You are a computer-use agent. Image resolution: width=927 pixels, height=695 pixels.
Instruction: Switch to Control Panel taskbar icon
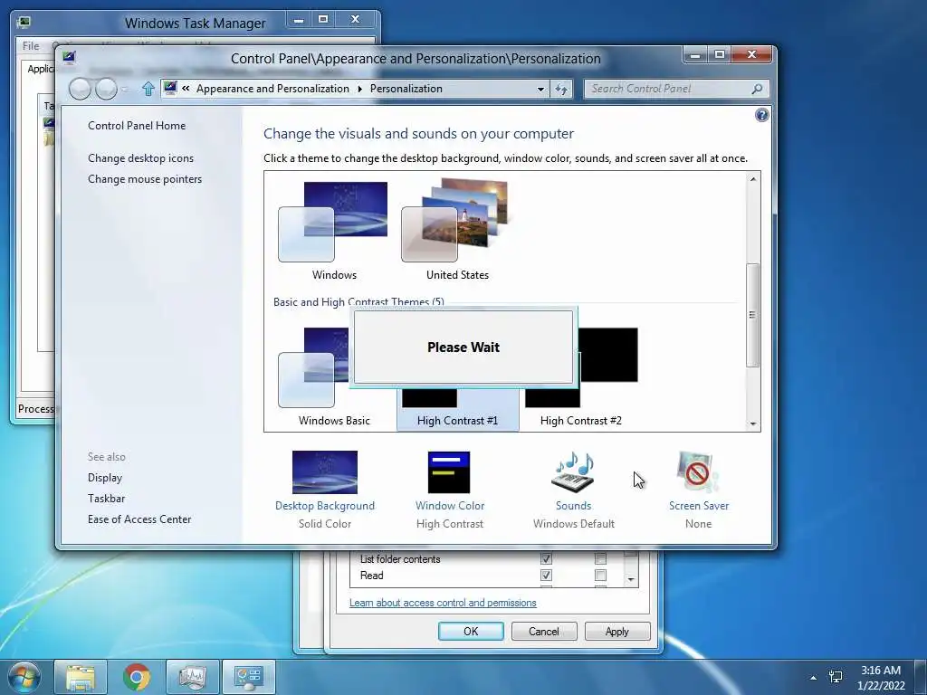click(248, 677)
